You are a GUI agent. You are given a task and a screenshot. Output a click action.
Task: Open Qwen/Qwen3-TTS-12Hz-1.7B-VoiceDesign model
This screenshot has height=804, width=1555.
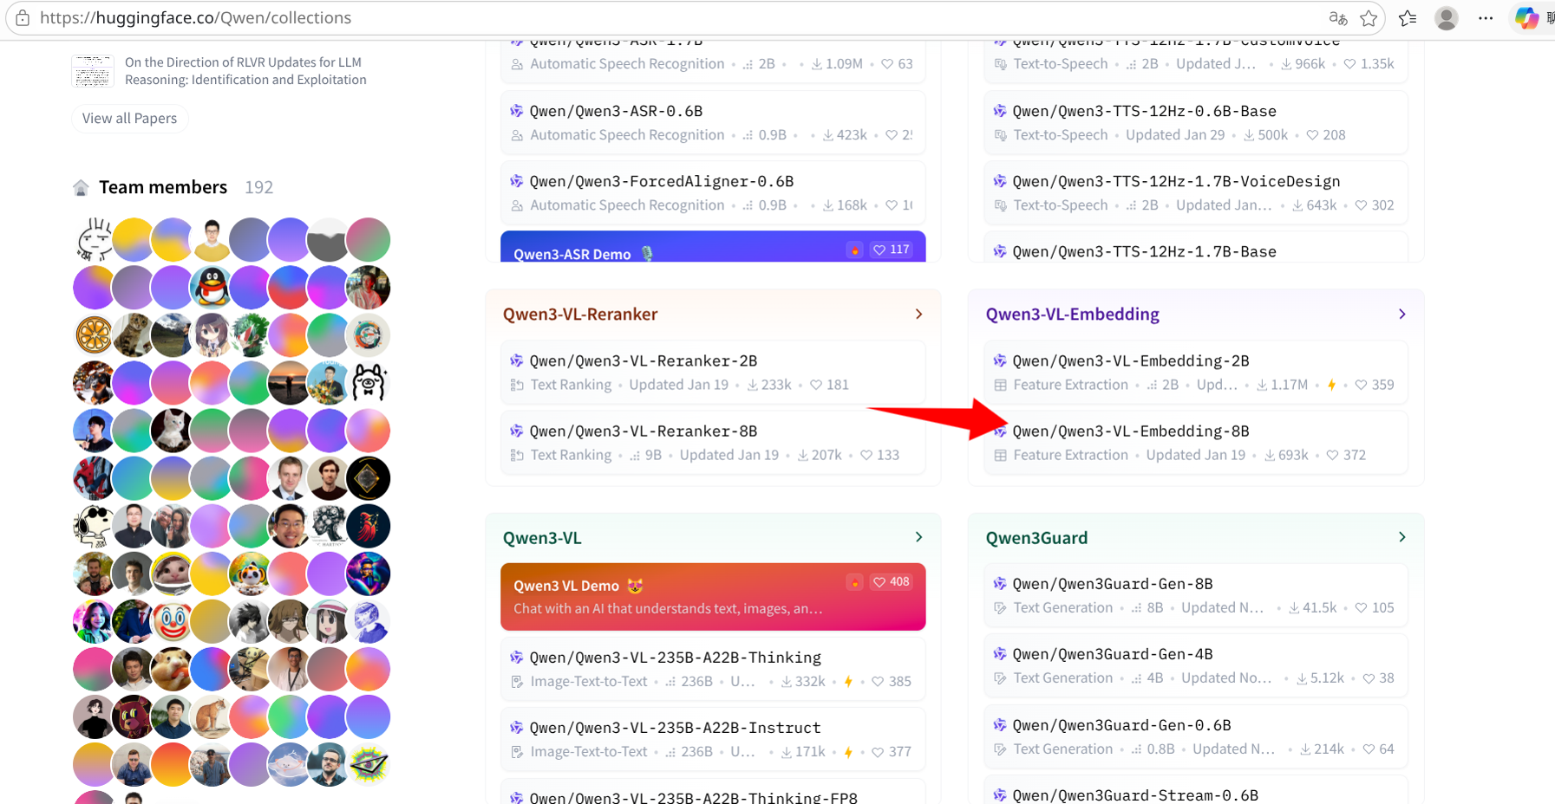click(x=1177, y=181)
